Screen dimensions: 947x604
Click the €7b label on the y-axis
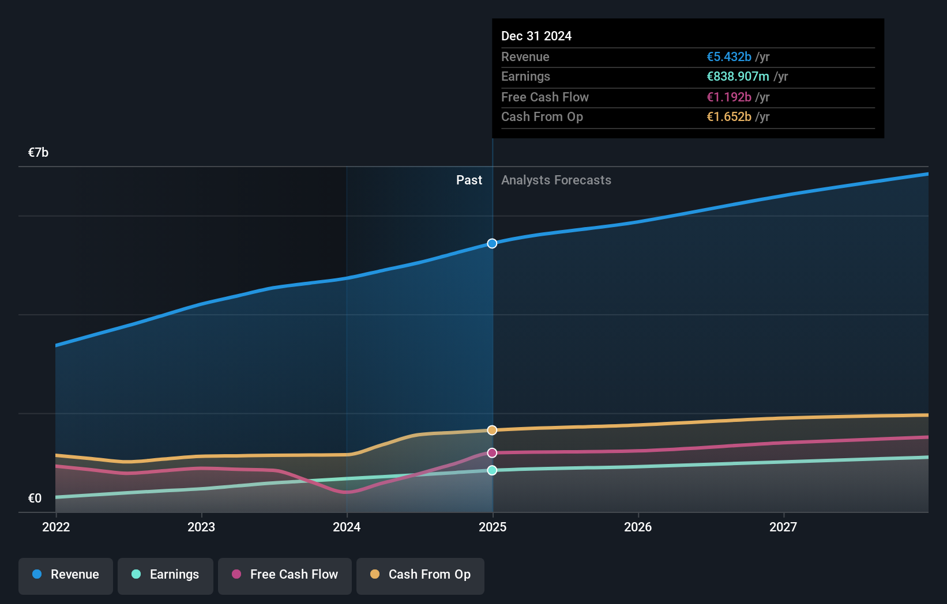click(x=38, y=152)
